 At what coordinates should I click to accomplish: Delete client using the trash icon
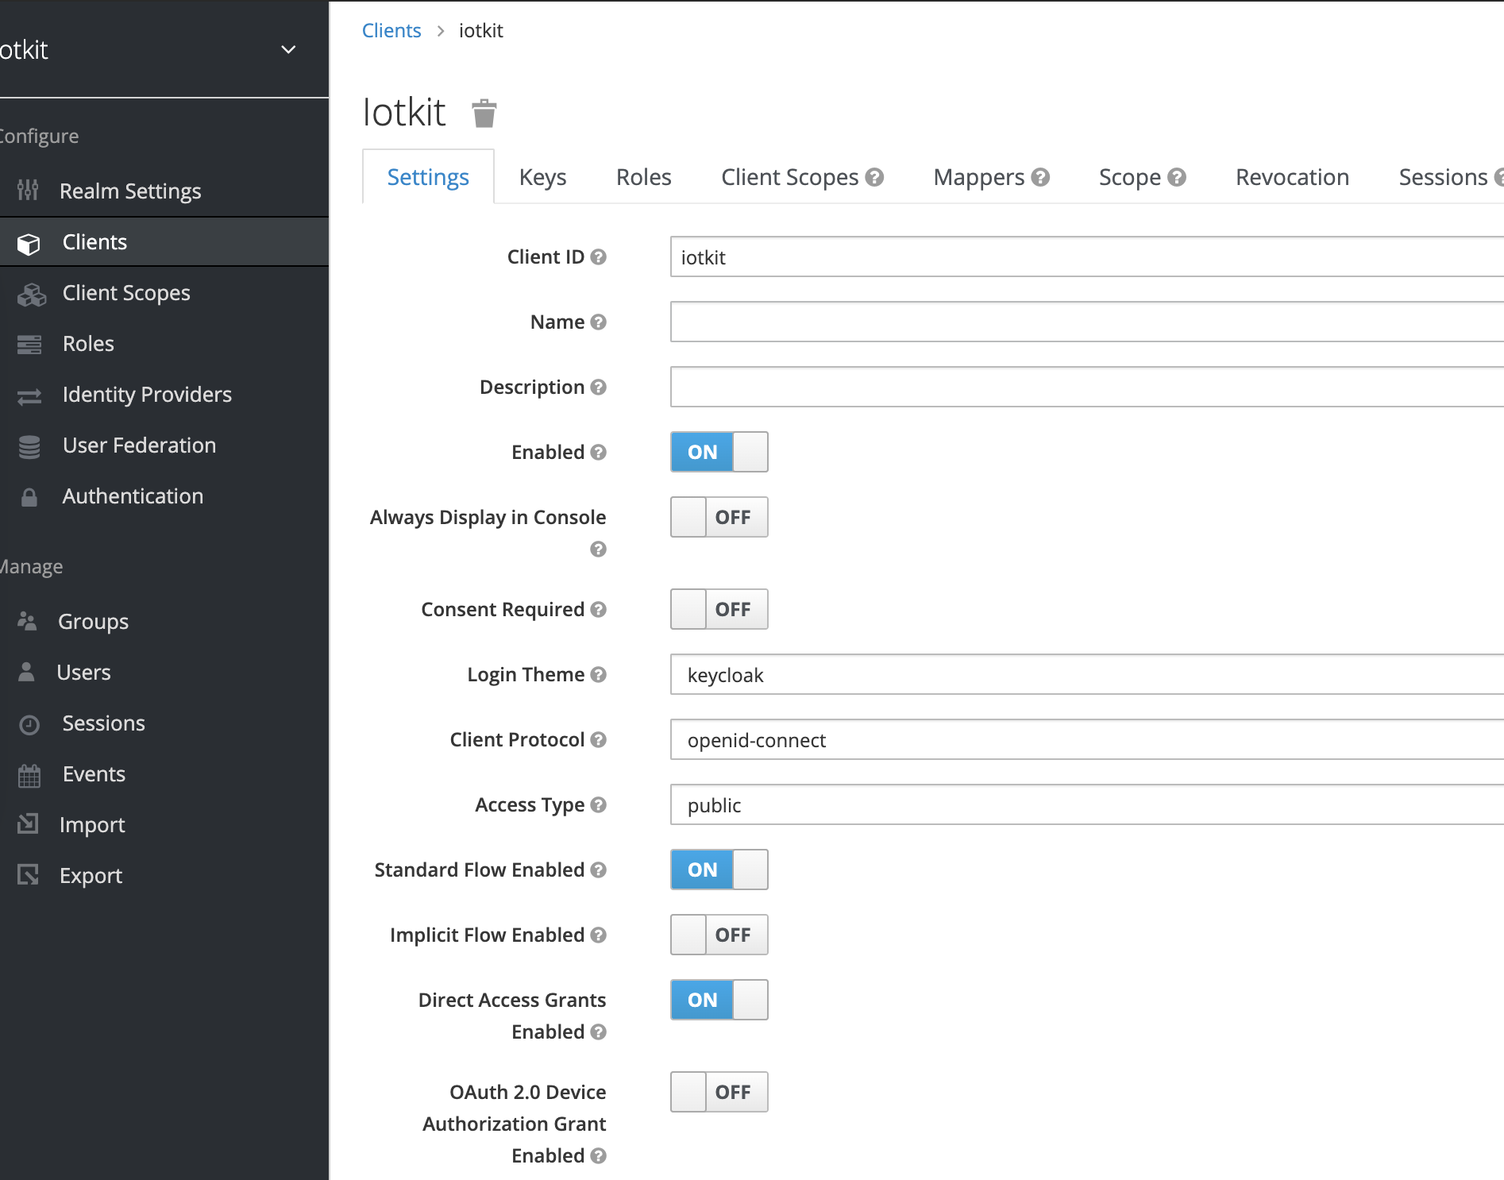coord(484,114)
